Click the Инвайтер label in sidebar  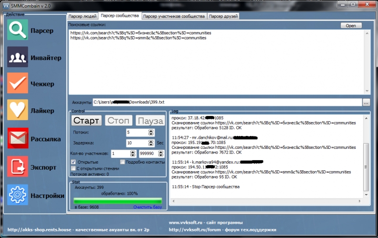coord(46,58)
